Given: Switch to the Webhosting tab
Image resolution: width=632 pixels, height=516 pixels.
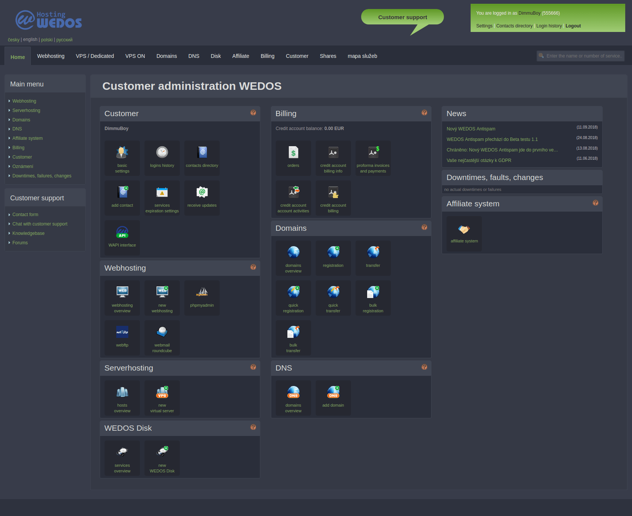Looking at the screenshot, I should [51, 56].
